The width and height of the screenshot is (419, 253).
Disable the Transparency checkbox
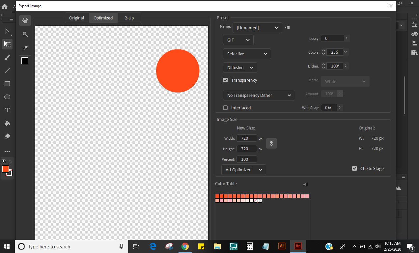tap(225, 80)
